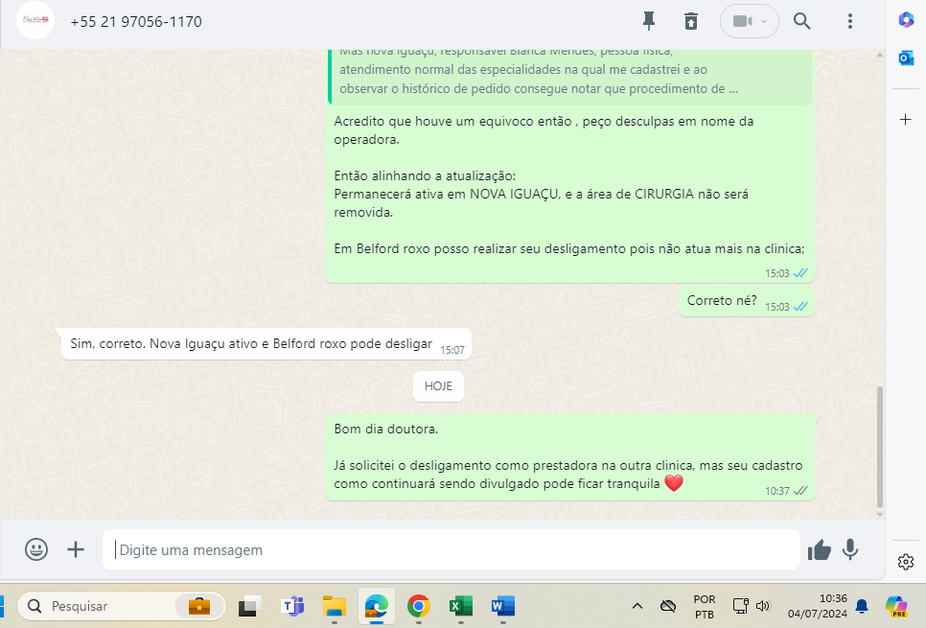Focus the 'Digite uma mensagem' field
The width and height of the screenshot is (926, 628).
coord(451,549)
